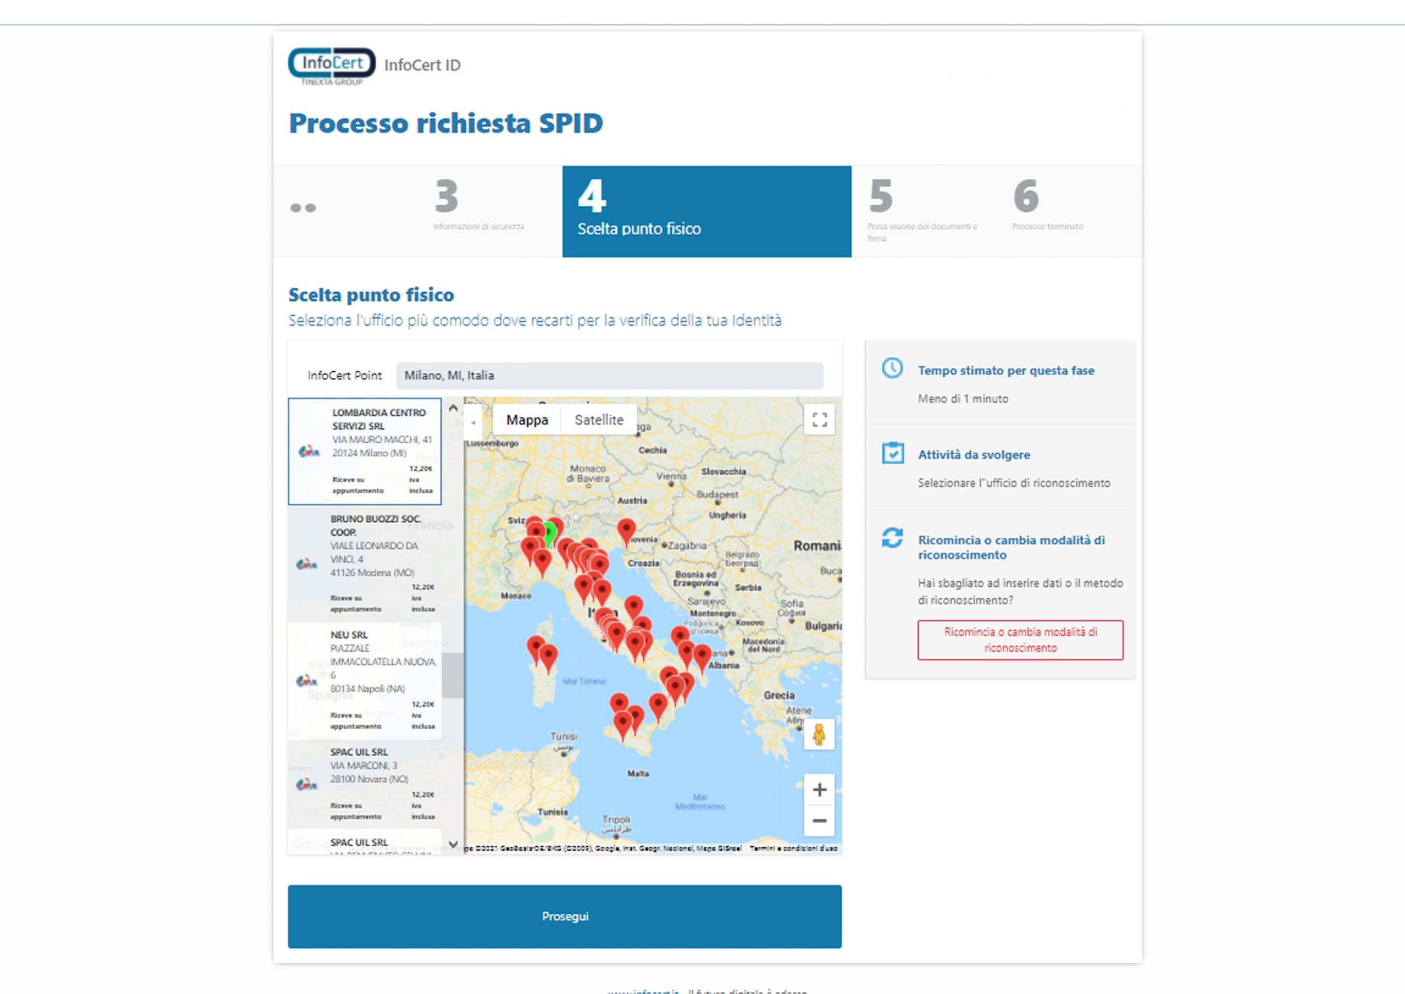Select LOMBARDIA CENTRO SERVIZI SRL office

(365, 451)
